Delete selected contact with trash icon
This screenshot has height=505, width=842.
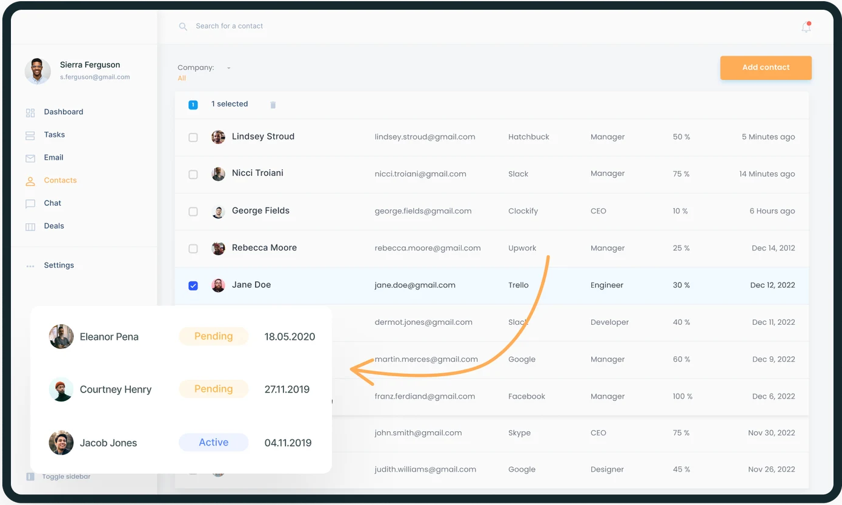[273, 105]
